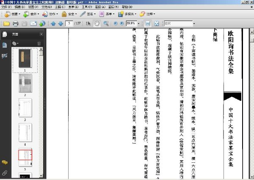
Task: Open the 注释 (Comments) menu
Action: click(x=60, y=7)
